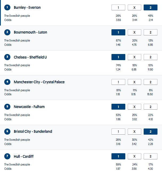Image resolution: width=162 pixels, height=174 pixels.
Task: Toggle home win 1 for Chelsea - Sheffield U
Action: (118, 57)
